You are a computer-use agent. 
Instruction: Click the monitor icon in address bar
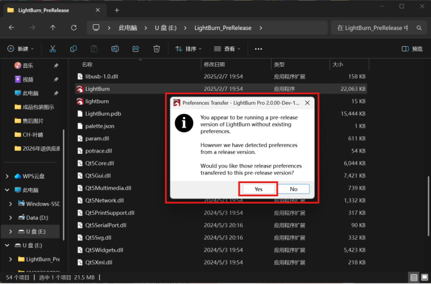click(x=96, y=27)
